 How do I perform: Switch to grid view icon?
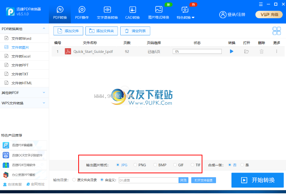tap(277, 31)
